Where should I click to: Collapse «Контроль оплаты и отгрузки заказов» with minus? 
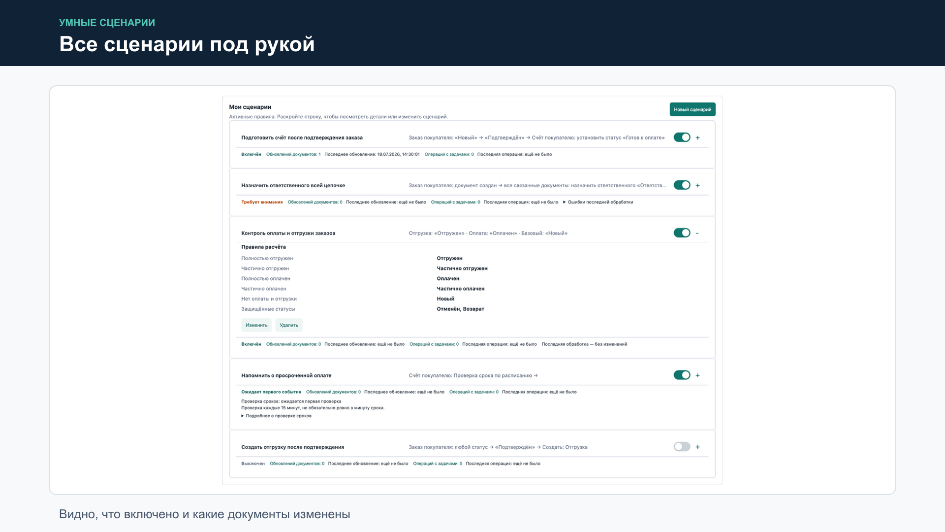click(x=697, y=233)
